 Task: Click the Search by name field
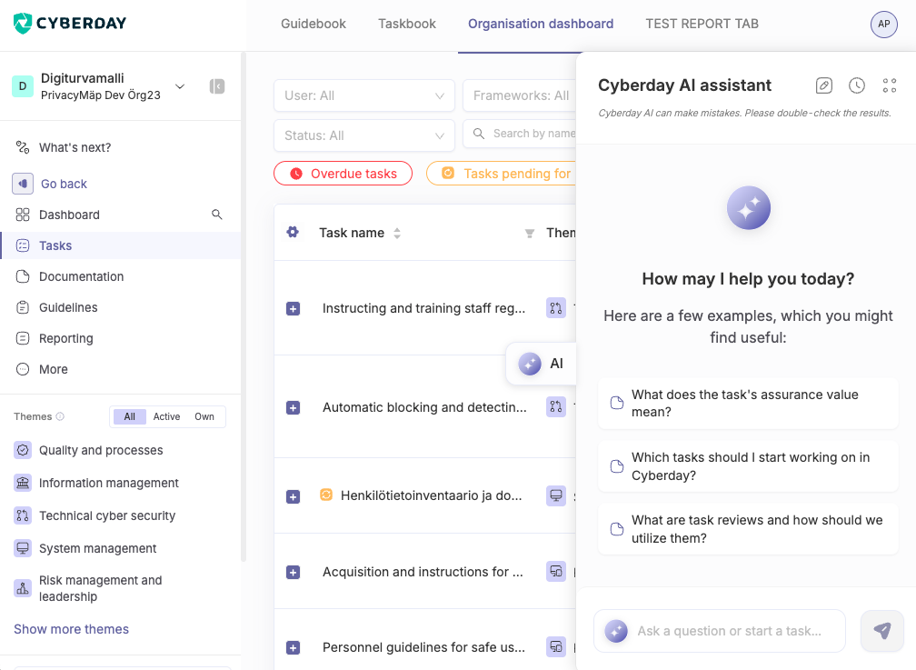click(x=520, y=134)
